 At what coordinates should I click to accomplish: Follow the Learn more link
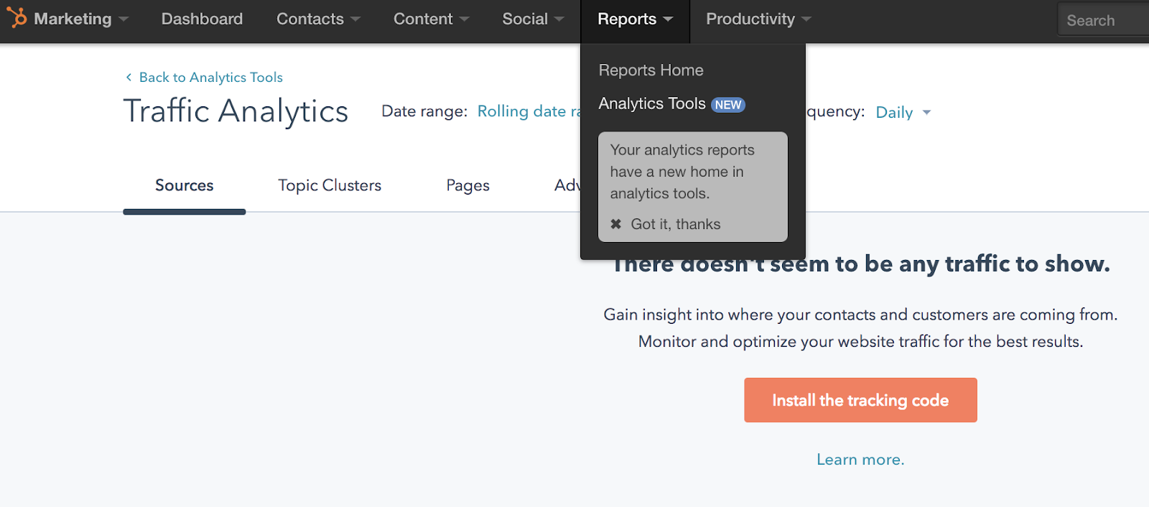point(860,460)
